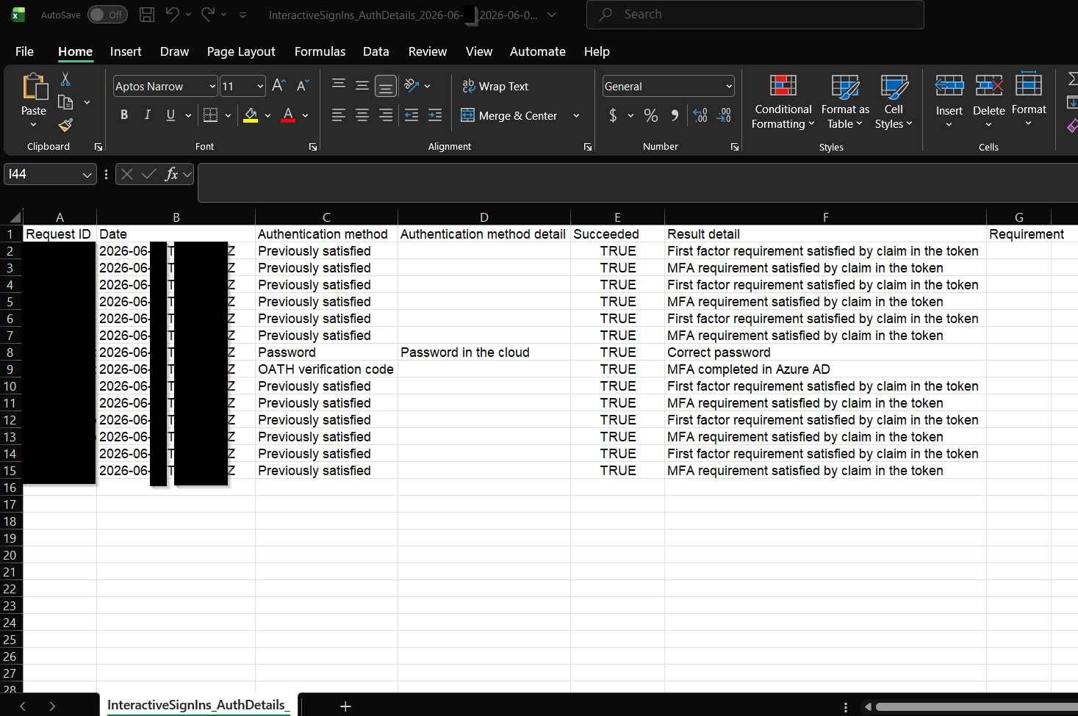Open the File menu

pos(24,51)
